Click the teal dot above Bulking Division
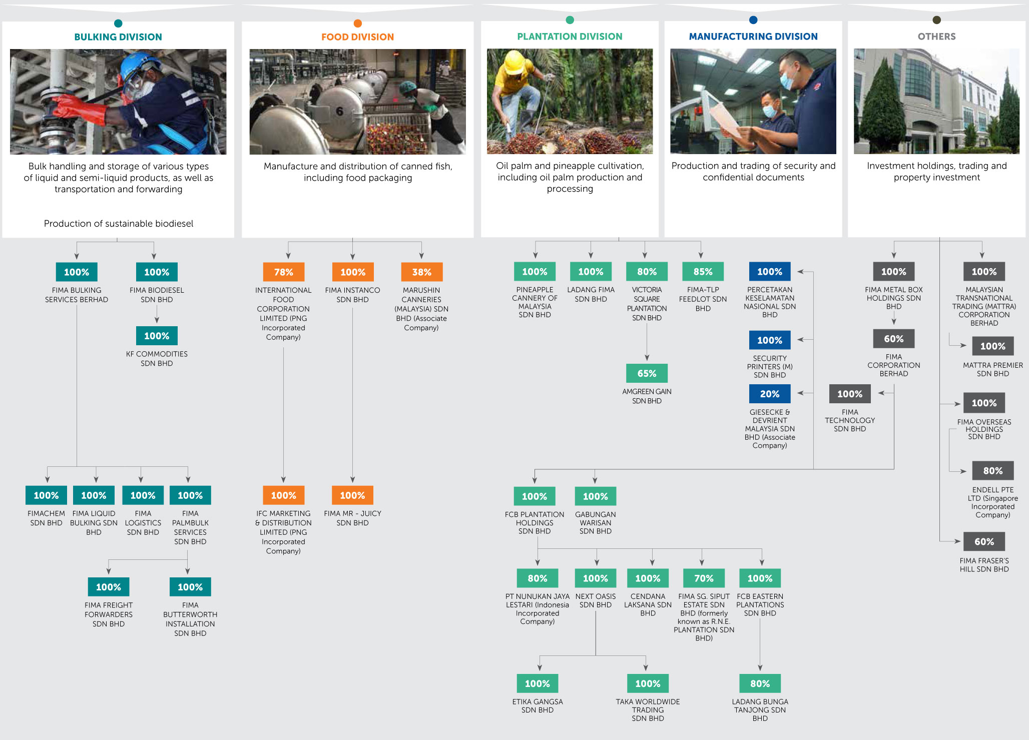The image size is (1029, 740). click(x=118, y=24)
